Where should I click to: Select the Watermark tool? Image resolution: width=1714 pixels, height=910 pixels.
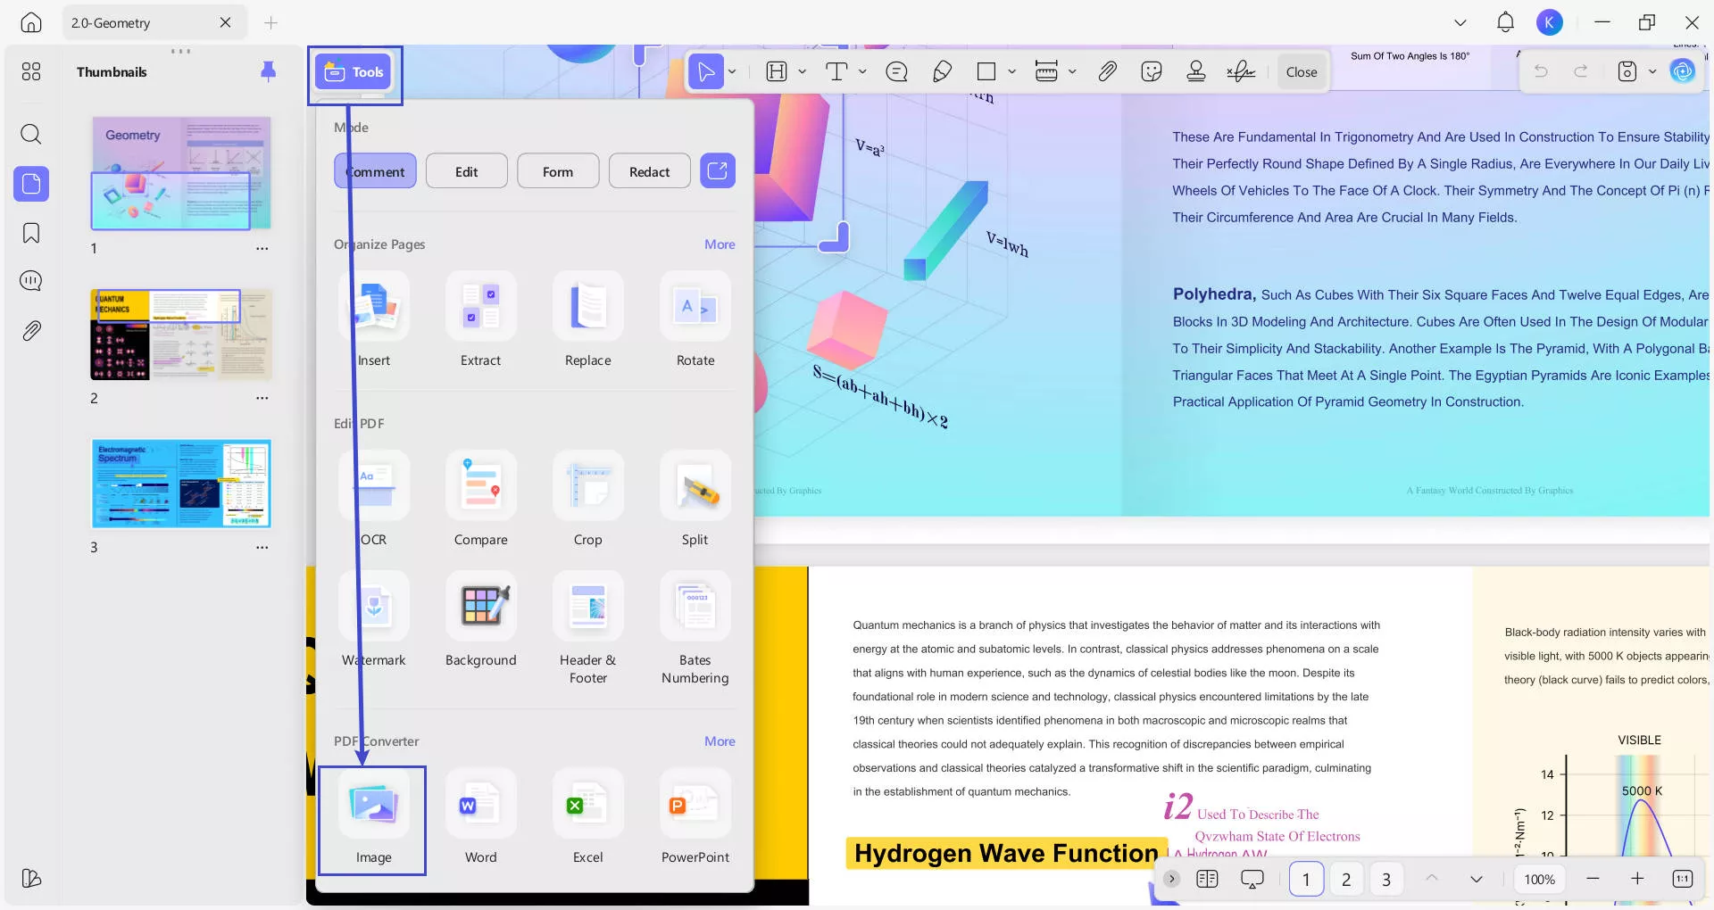[373, 620]
